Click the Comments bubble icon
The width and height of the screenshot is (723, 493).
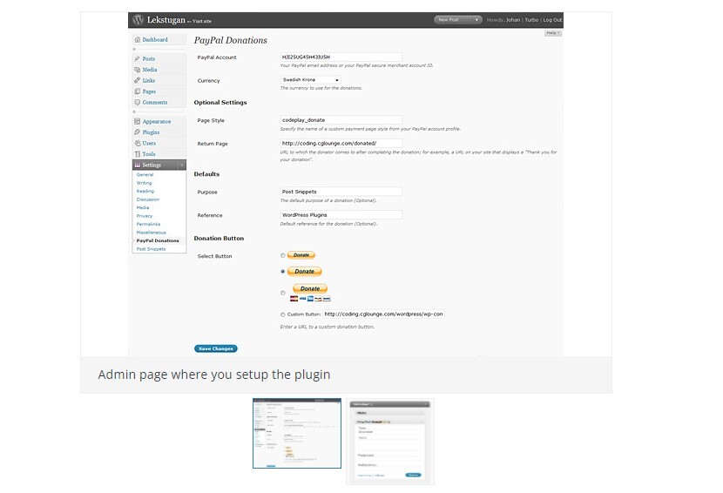click(138, 103)
